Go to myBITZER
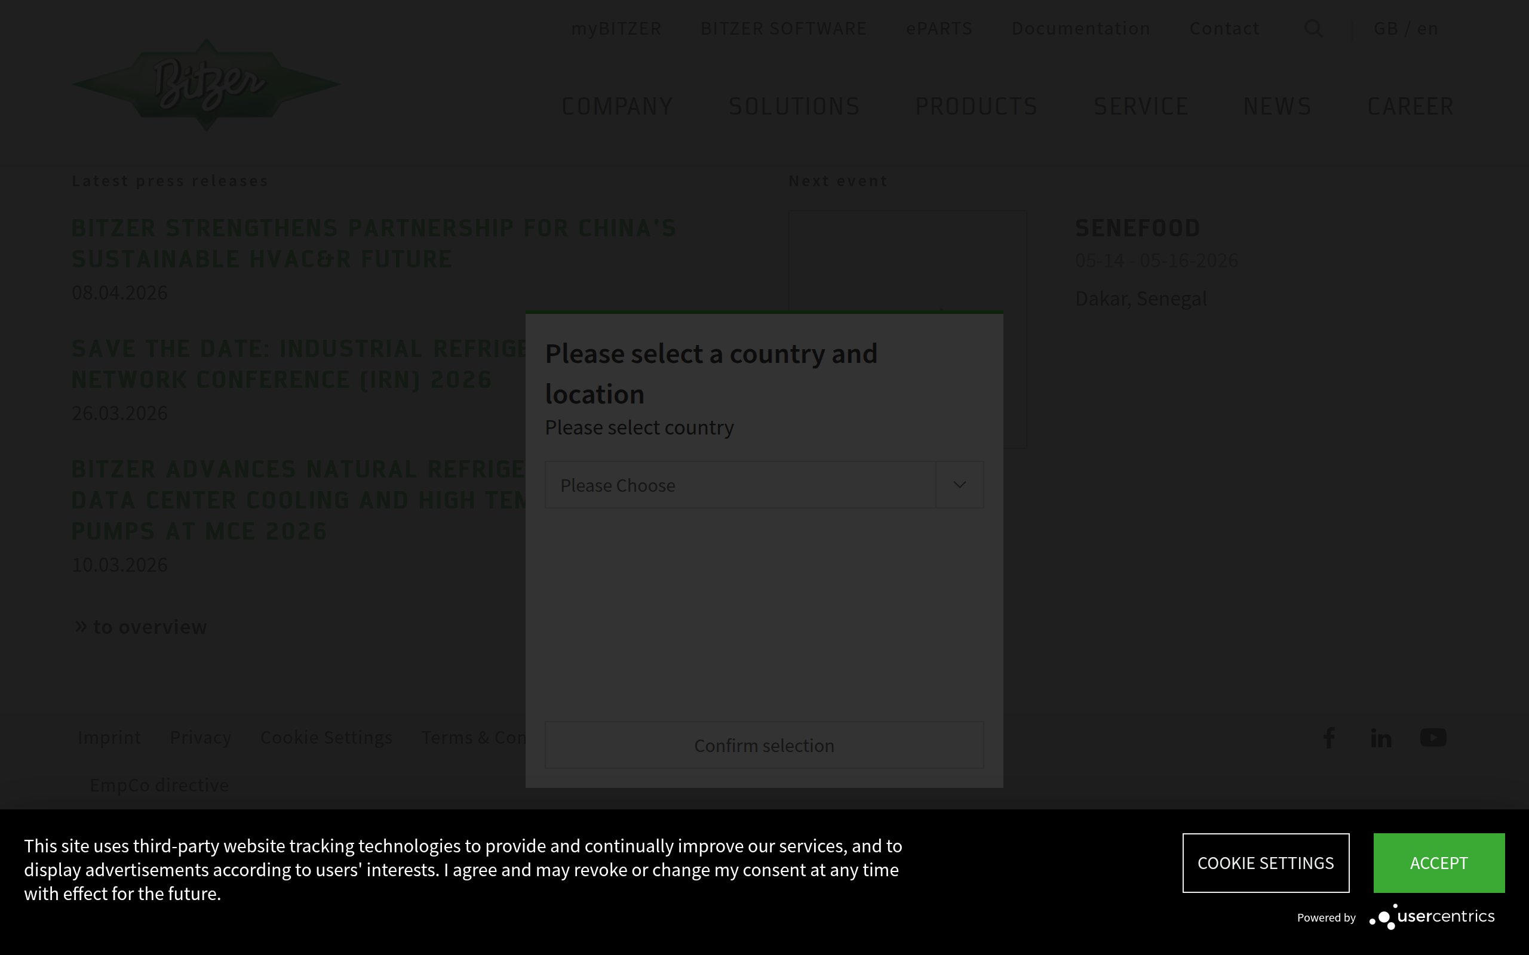 tap(616, 29)
